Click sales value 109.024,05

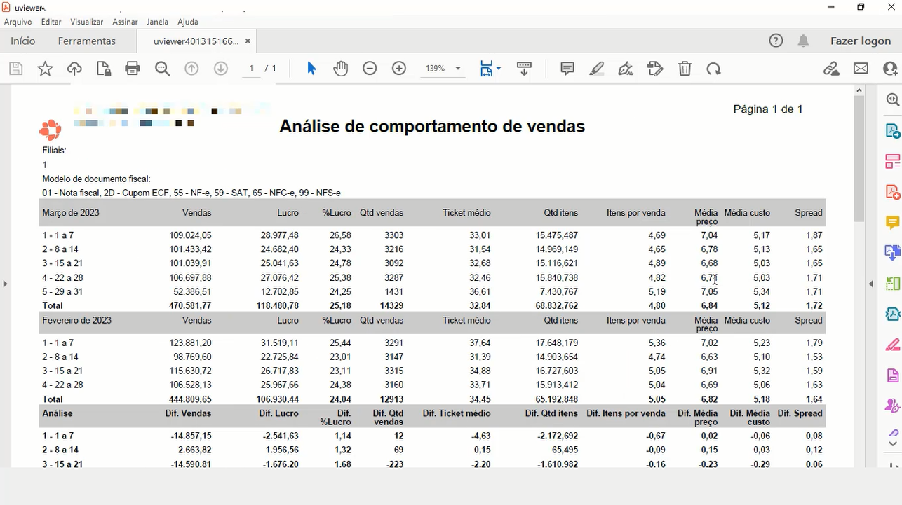[190, 235]
